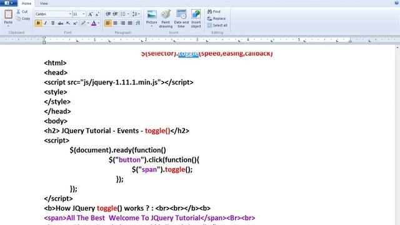
Task: Click the right indent marker on ruler
Action: coord(350,41)
